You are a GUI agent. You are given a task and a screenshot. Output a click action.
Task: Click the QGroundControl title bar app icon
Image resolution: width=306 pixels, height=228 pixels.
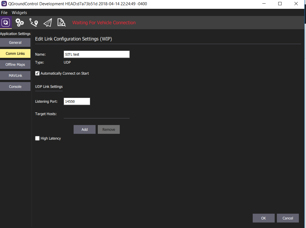click(x=4, y=4)
